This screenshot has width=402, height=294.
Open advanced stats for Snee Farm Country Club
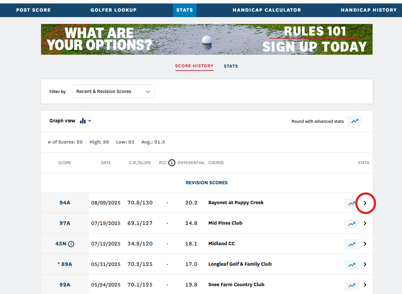click(351, 285)
